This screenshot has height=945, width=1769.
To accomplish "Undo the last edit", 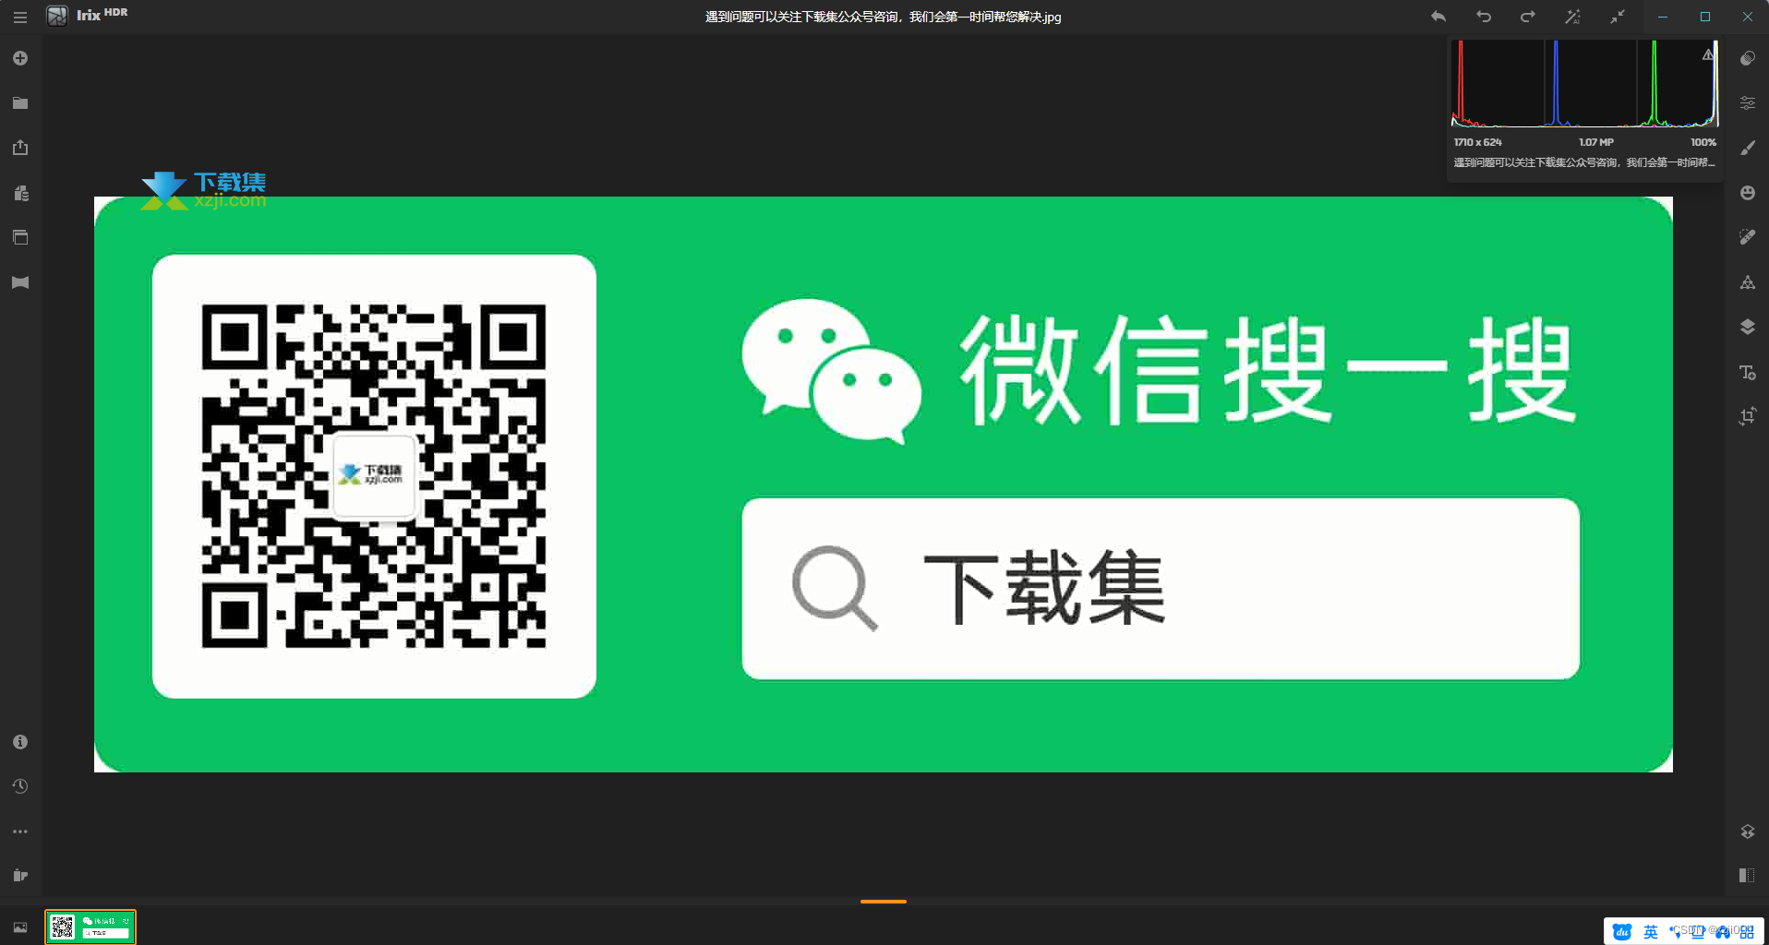I will click(1484, 17).
